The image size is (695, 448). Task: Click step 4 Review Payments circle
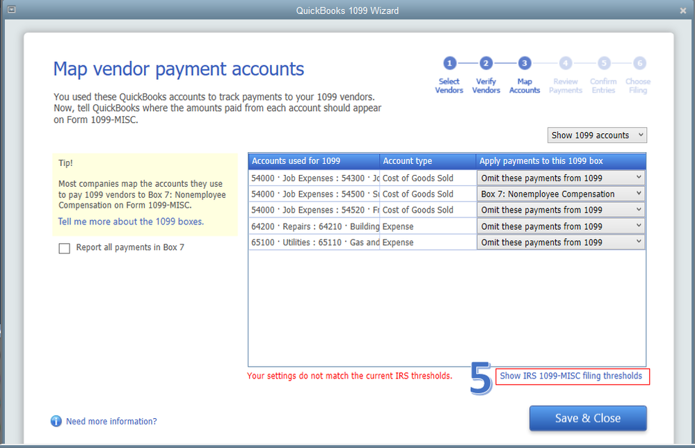click(565, 63)
